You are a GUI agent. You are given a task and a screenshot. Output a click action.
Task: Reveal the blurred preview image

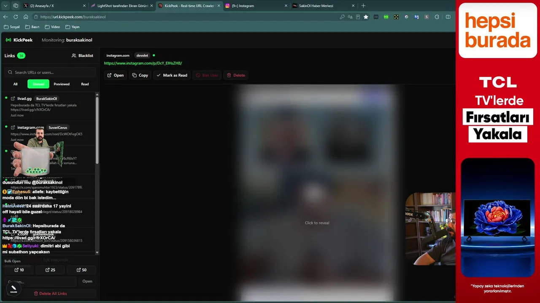[x=317, y=223]
